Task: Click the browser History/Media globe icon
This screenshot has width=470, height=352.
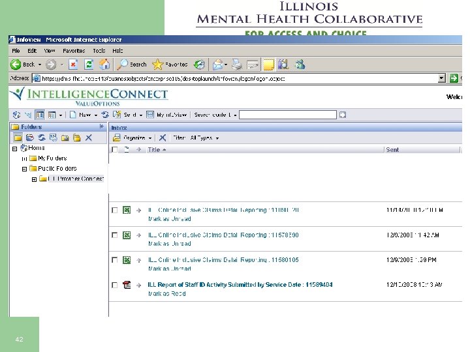Action: tap(199, 65)
